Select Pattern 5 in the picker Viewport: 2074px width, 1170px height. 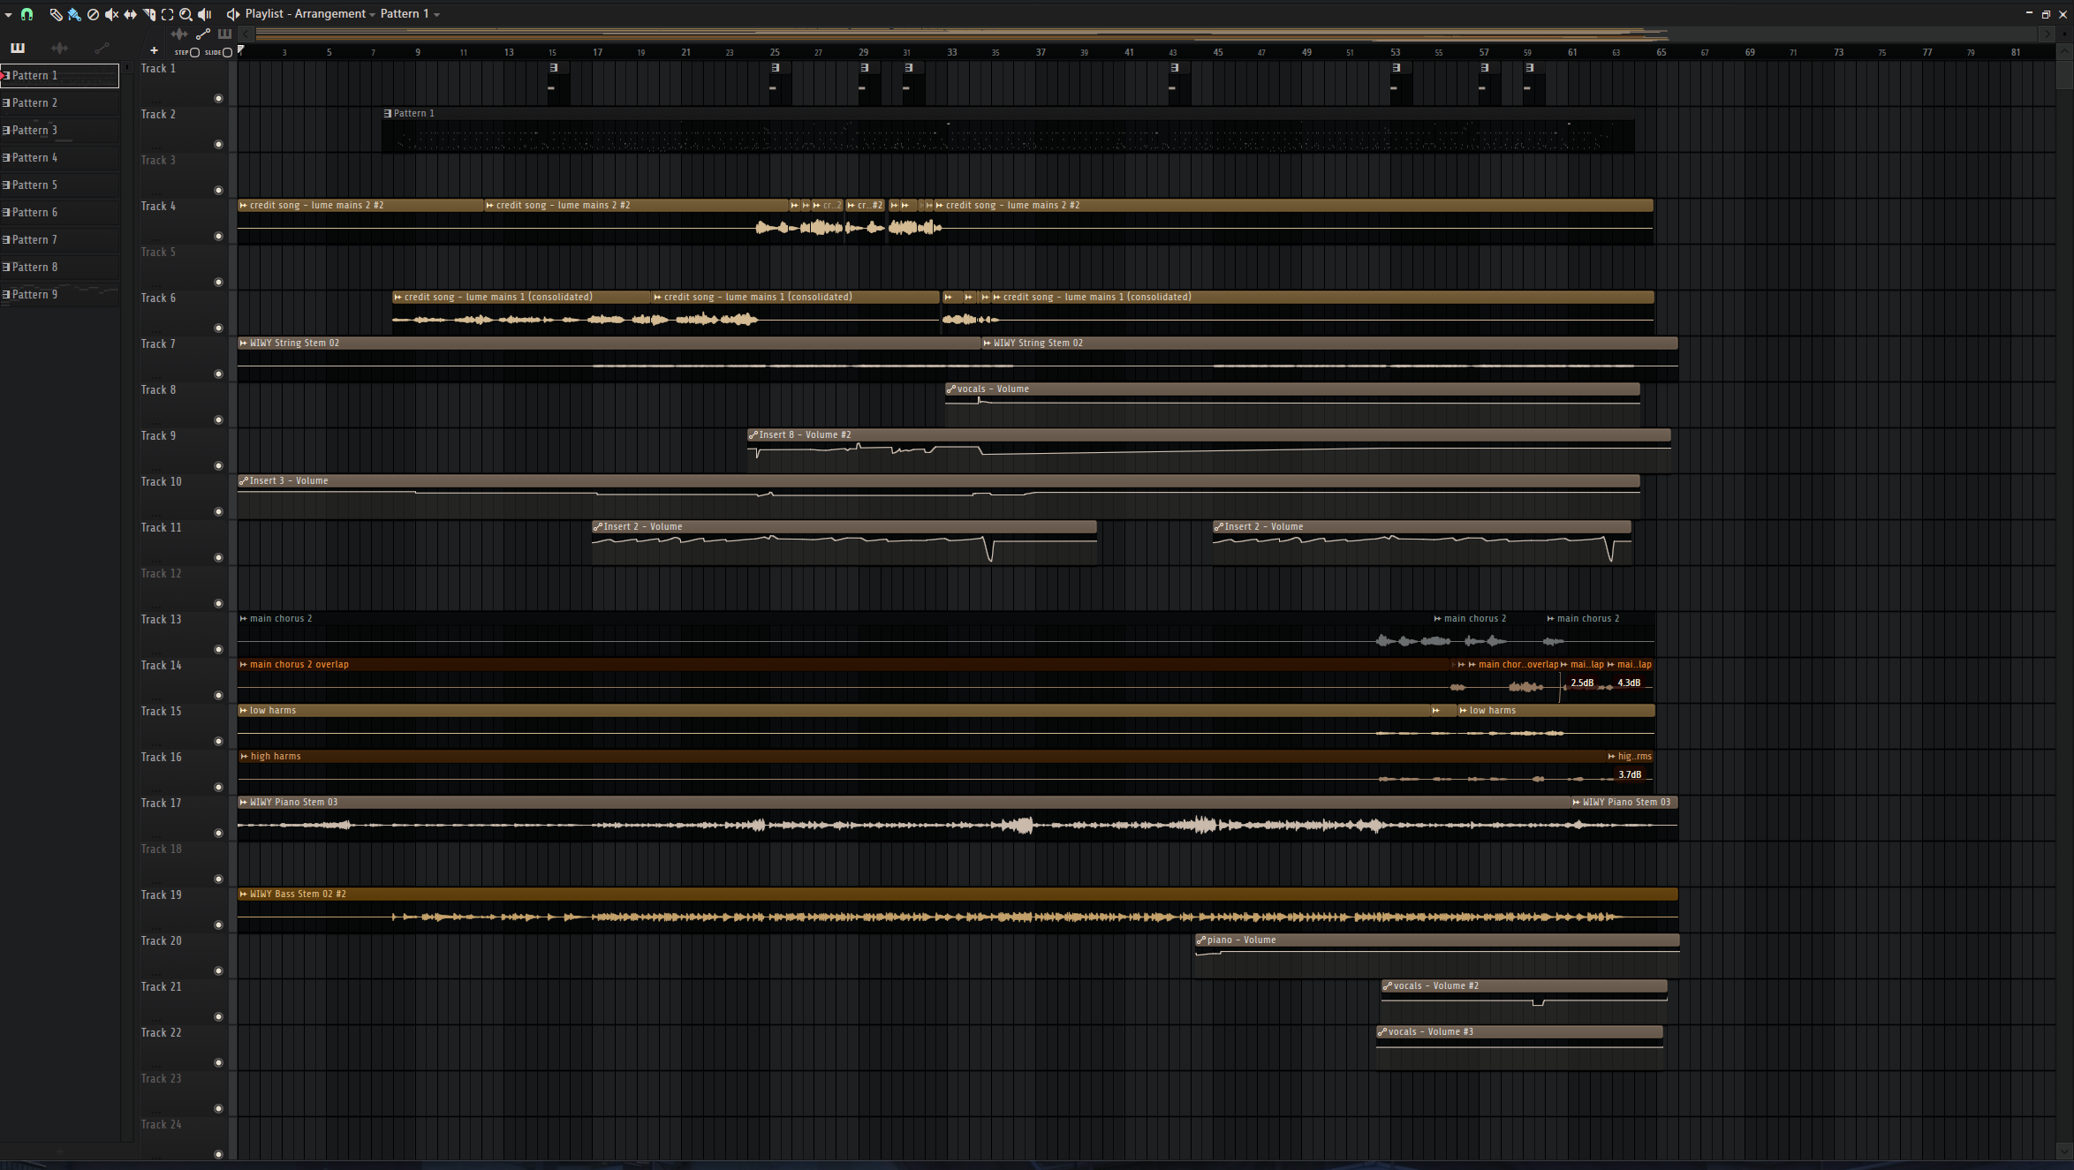click(59, 185)
